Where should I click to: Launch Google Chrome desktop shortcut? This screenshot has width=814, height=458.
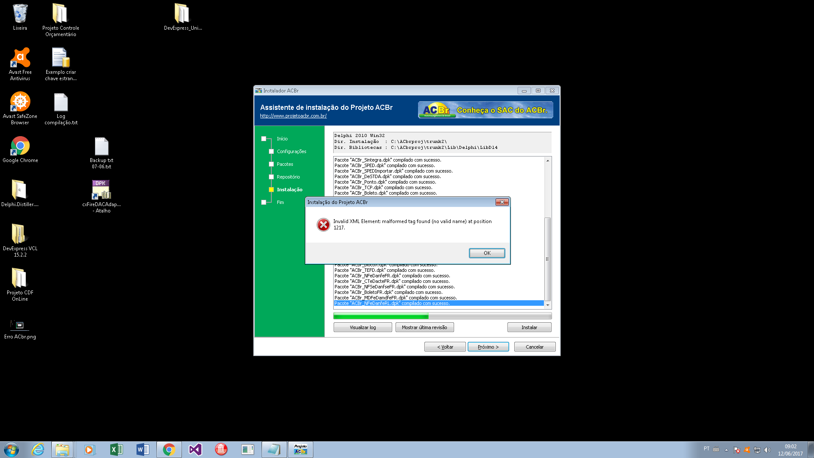20,149
